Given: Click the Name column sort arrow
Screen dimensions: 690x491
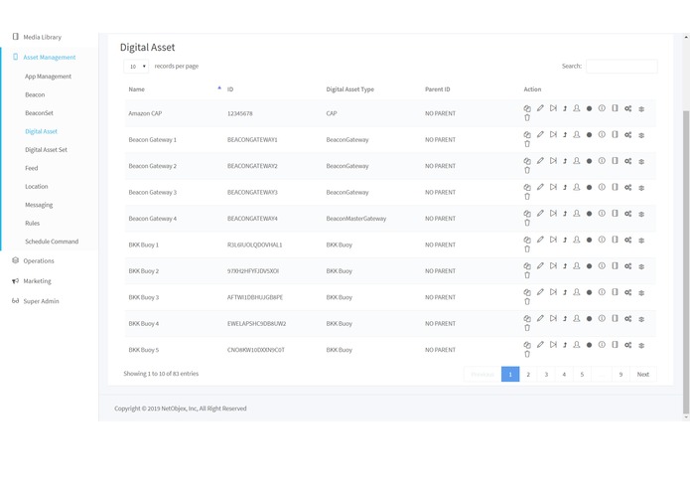Looking at the screenshot, I should (219, 88).
